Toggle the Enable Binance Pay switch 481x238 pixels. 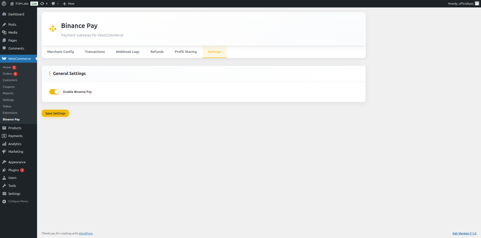(x=54, y=92)
